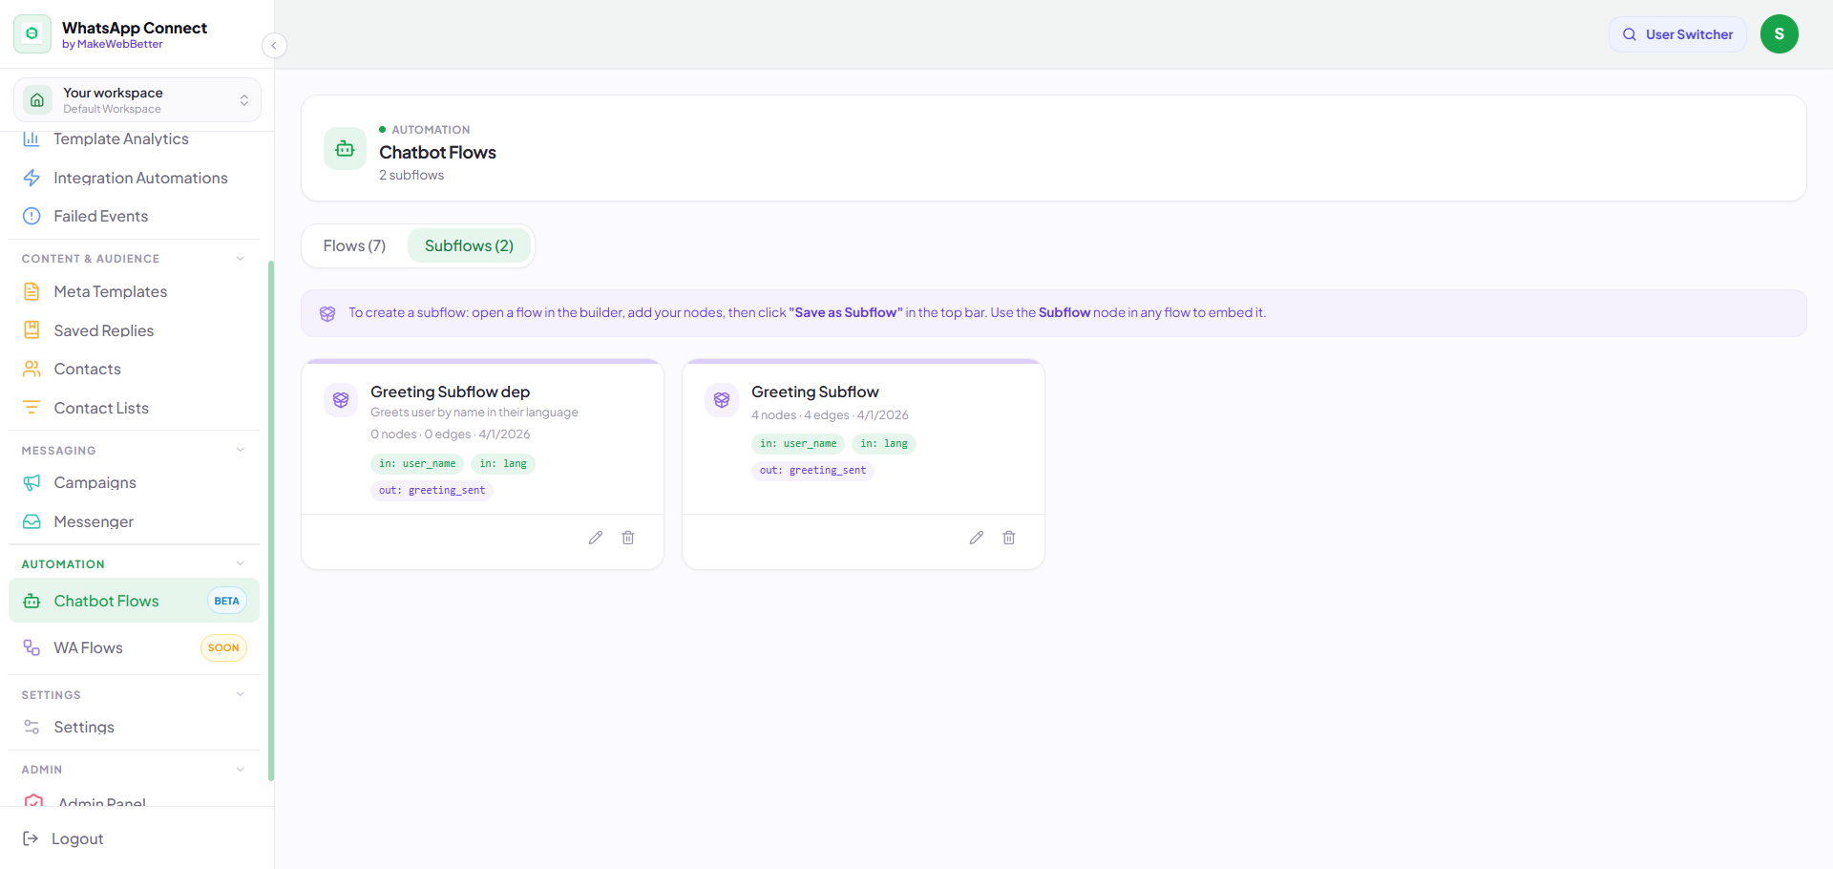The width and height of the screenshot is (1833, 869).
Task: Click the Settings sliders icon
Action: [x=32, y=727]
